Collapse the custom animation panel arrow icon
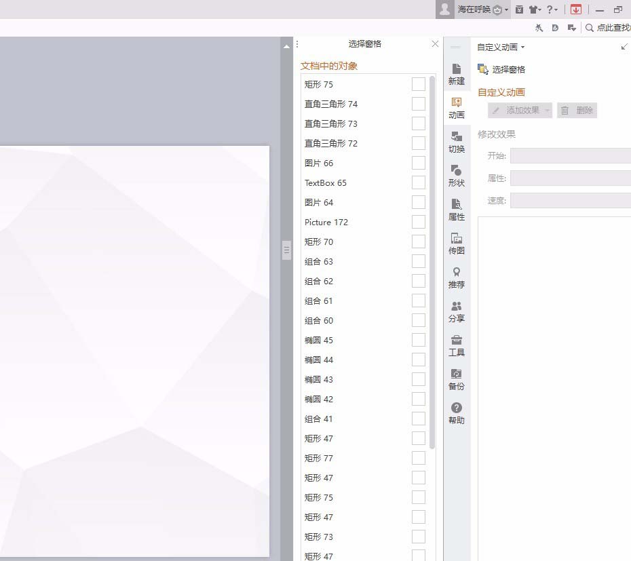The height and width of the screenshot is (561, 631). pos(624,47)
